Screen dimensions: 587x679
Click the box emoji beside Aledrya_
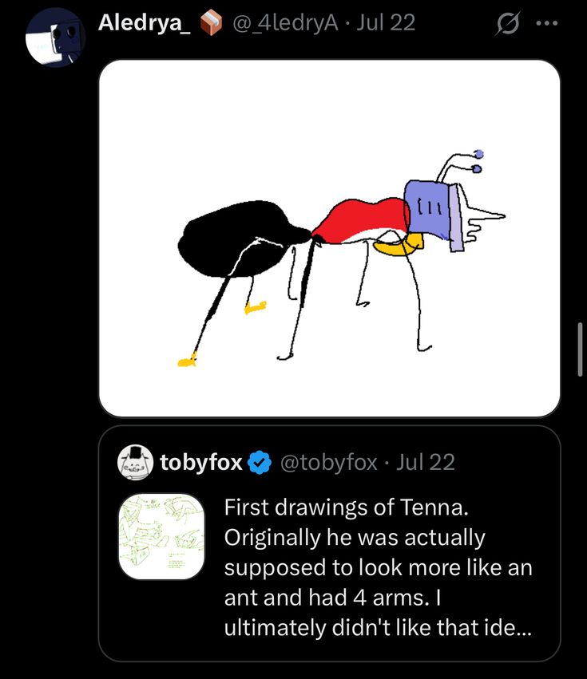(x=210, y=24)
